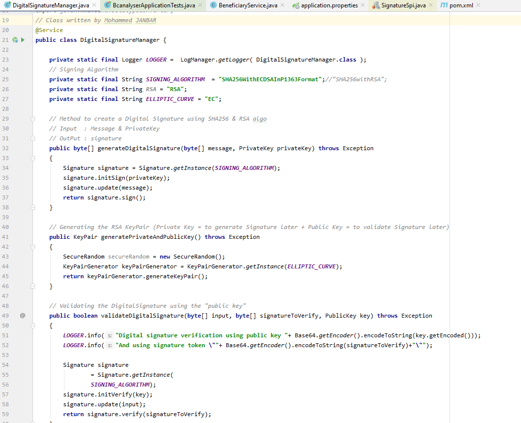Click the test class icon on BcanalyserApplicationTests.java tab
The image size is (521, 423).
(107, 5)
